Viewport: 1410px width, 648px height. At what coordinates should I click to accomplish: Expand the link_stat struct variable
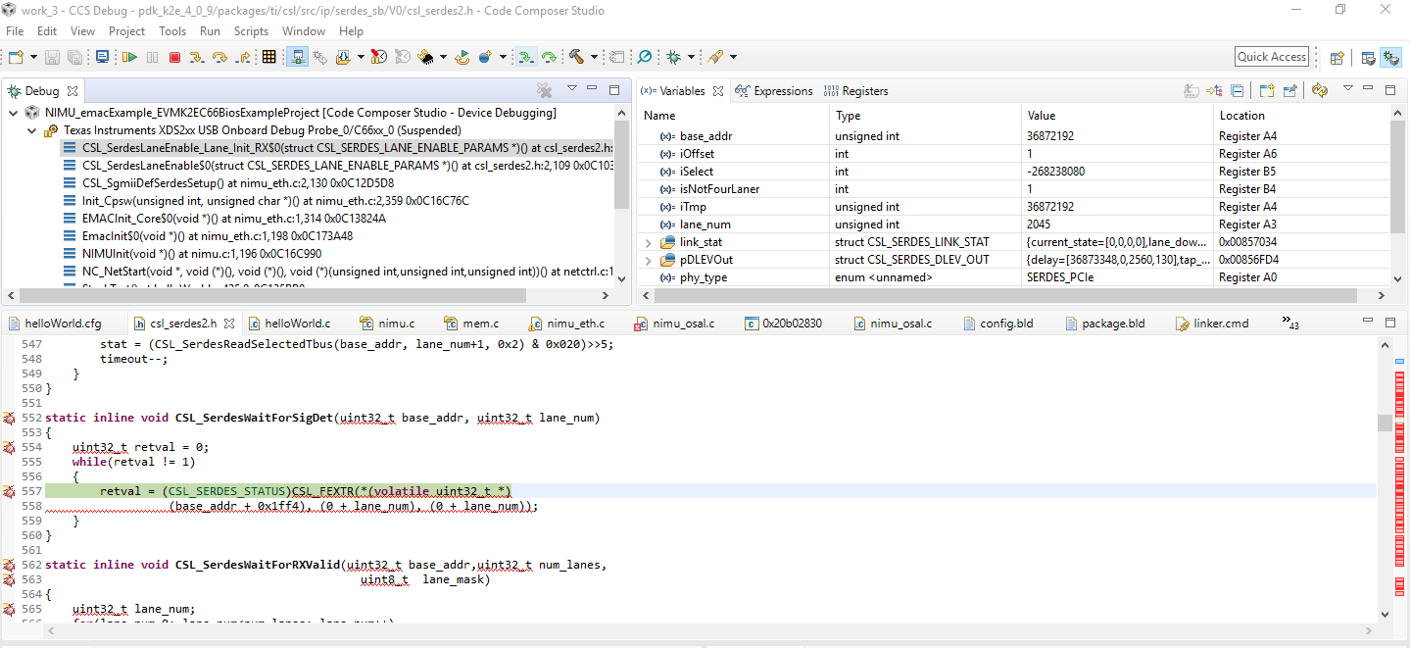pos(648,242)
